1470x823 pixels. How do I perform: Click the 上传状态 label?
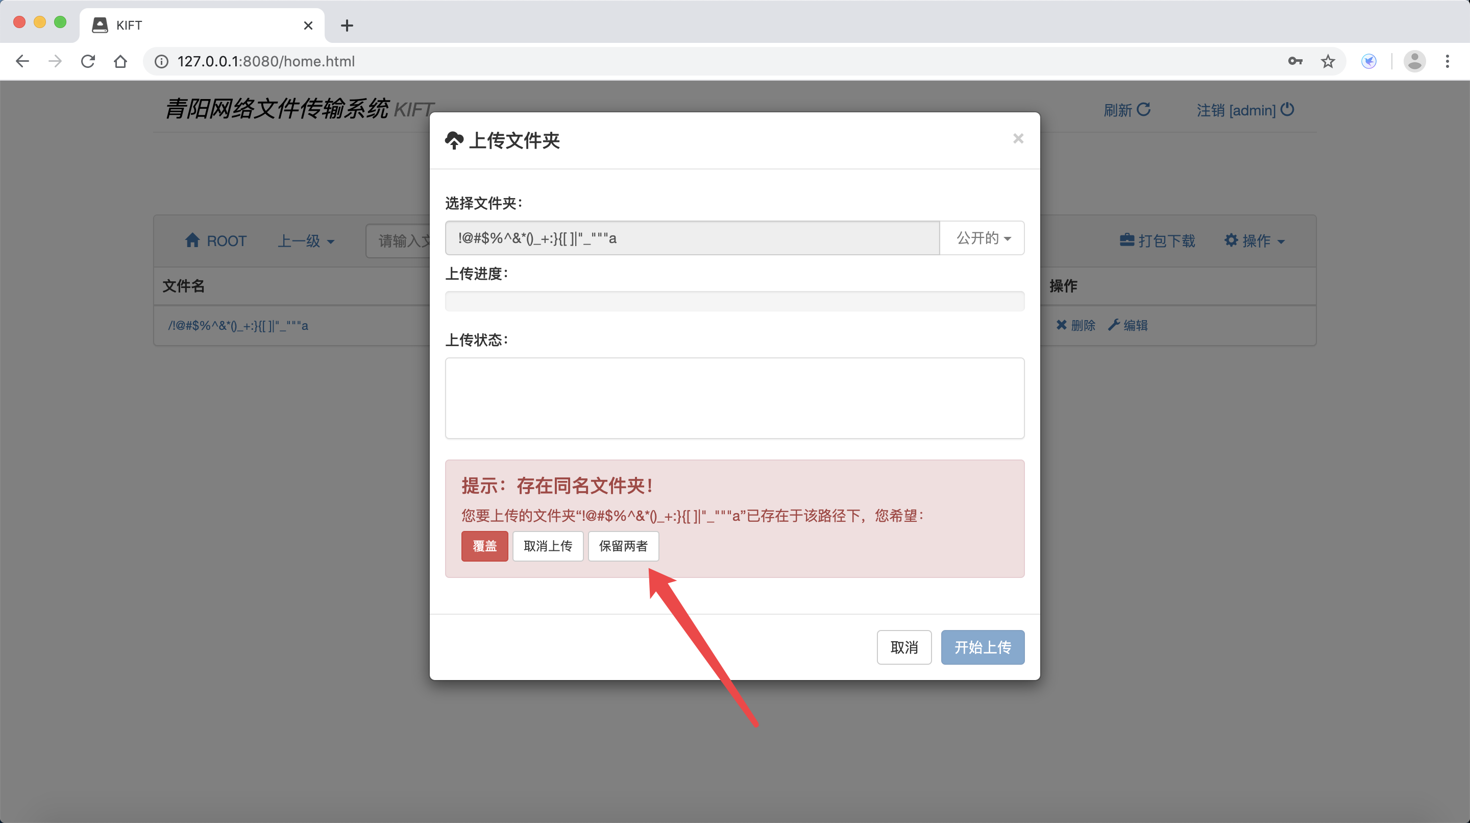click(477, 340)
